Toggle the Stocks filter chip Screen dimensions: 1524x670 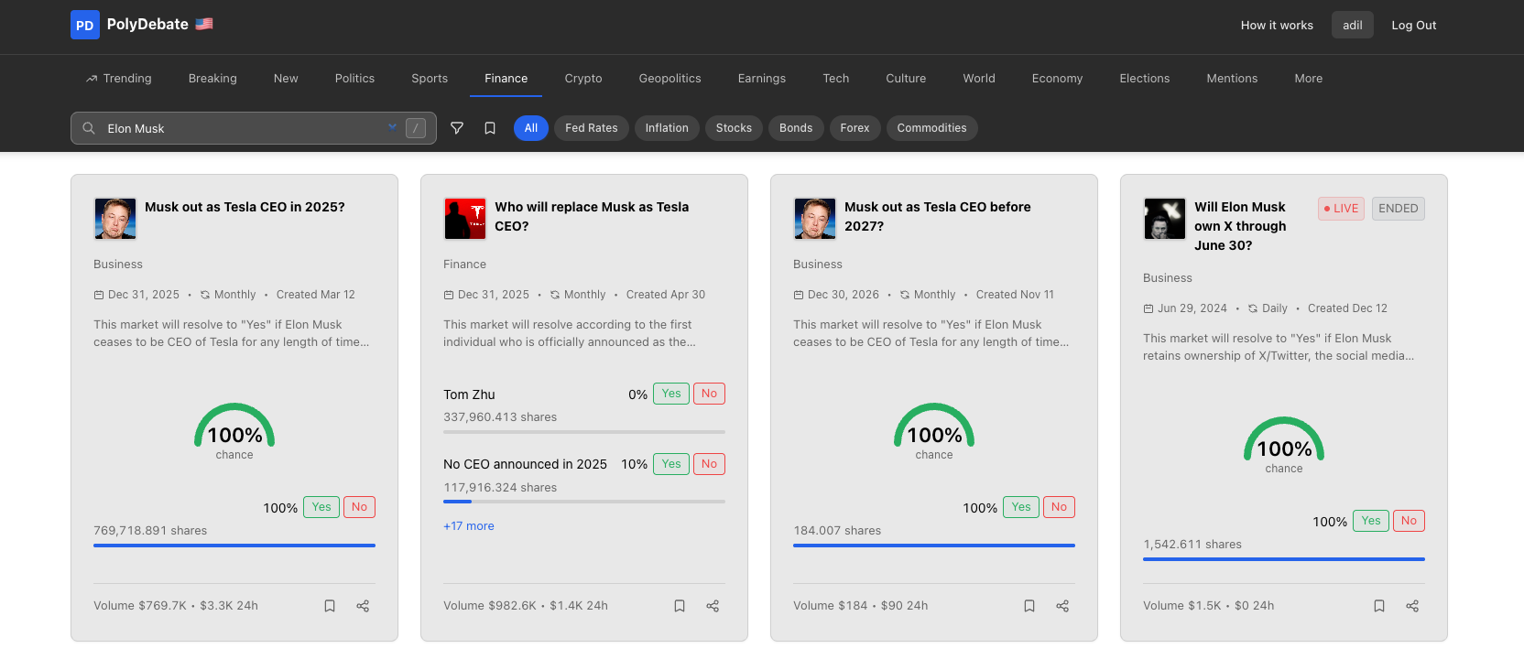tap(734, 128)
